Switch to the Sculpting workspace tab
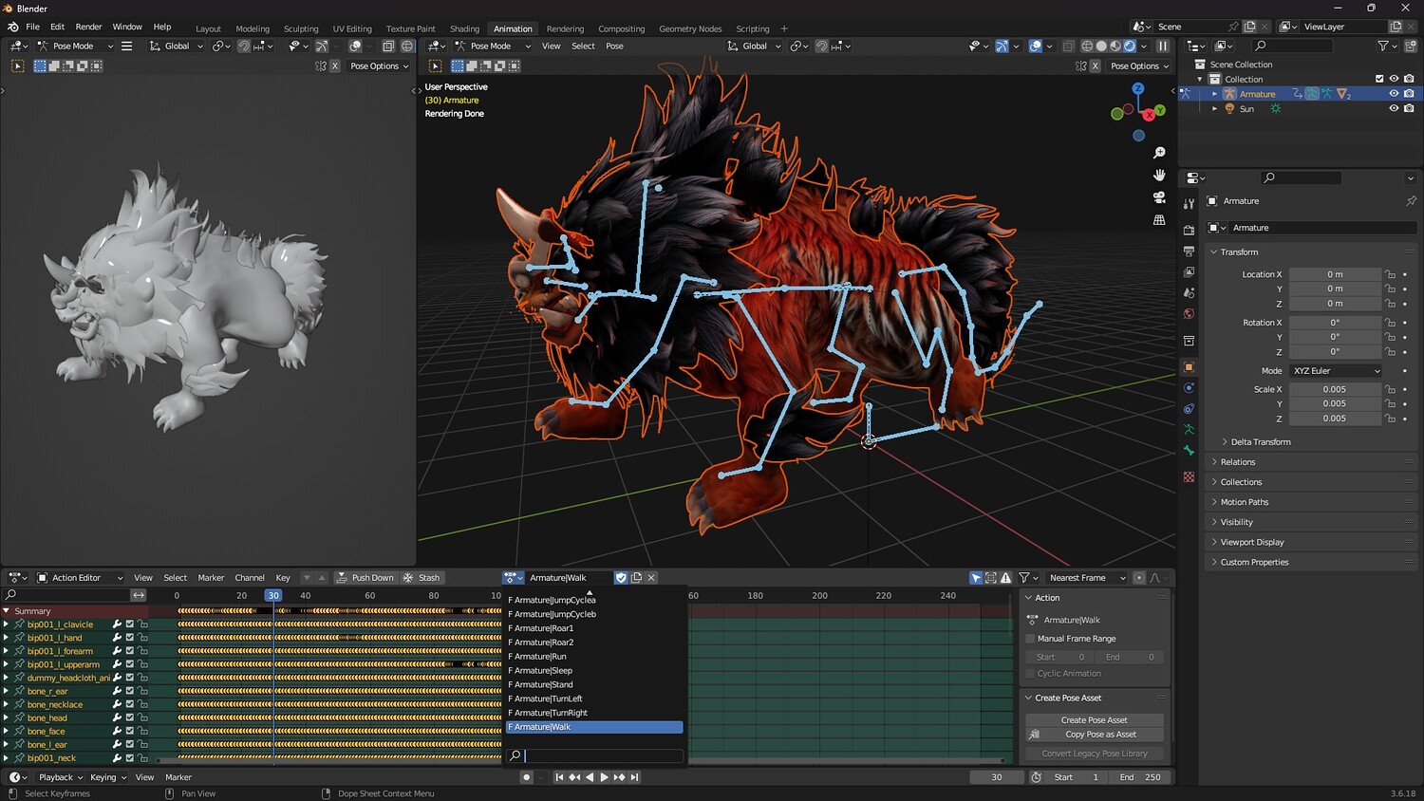The height and width of the screenshot is (801, 1424). pos(301,28)
